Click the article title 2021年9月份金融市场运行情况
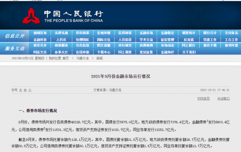This screenshot has height=152, width=241. pos(120,76)
